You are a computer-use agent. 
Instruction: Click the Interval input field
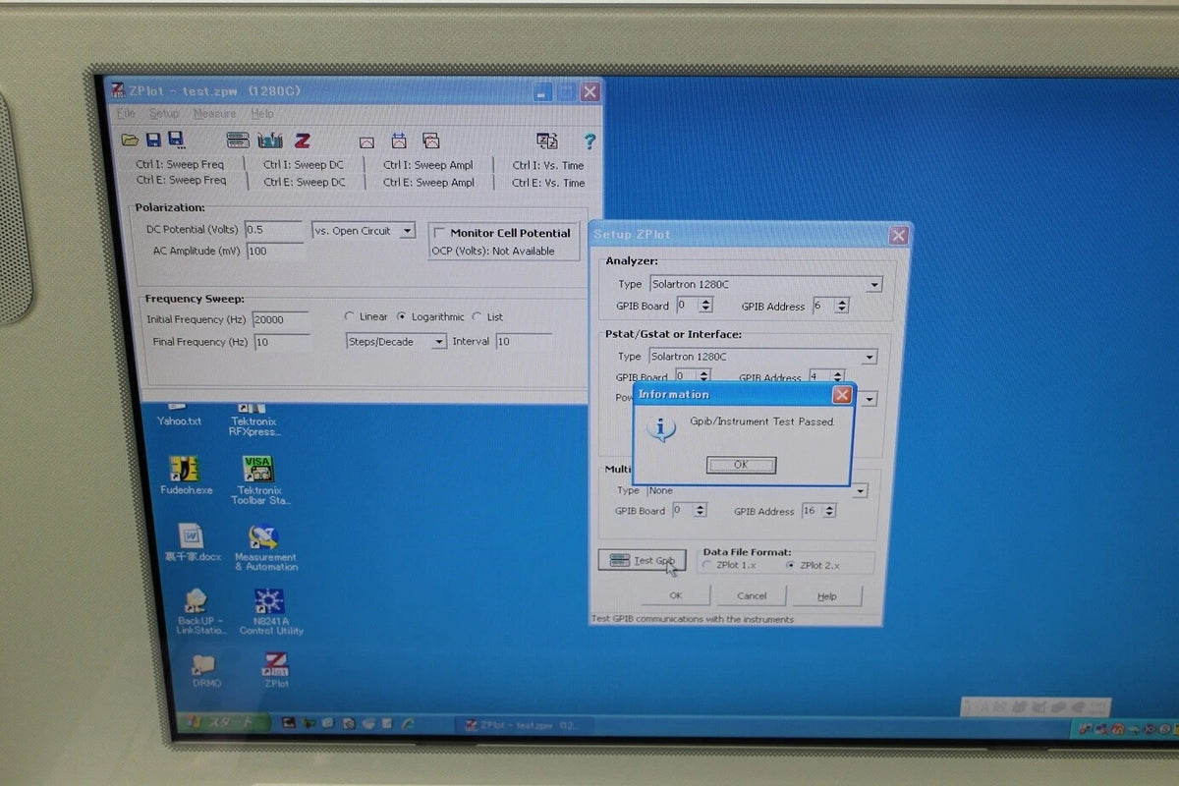(524, 341)
